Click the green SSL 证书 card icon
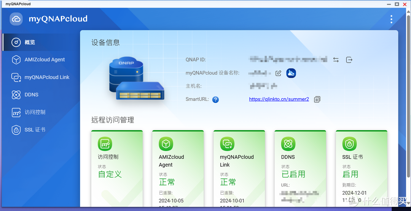 349,143
